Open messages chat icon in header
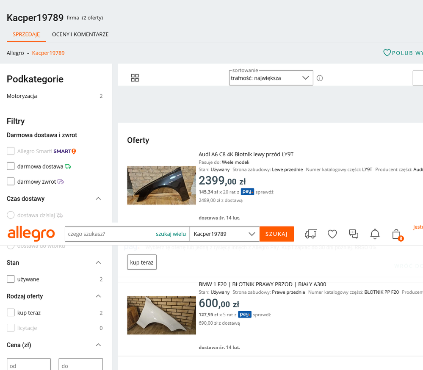The height and width of the screenshot is (370, 423). (x=354, y=234)
